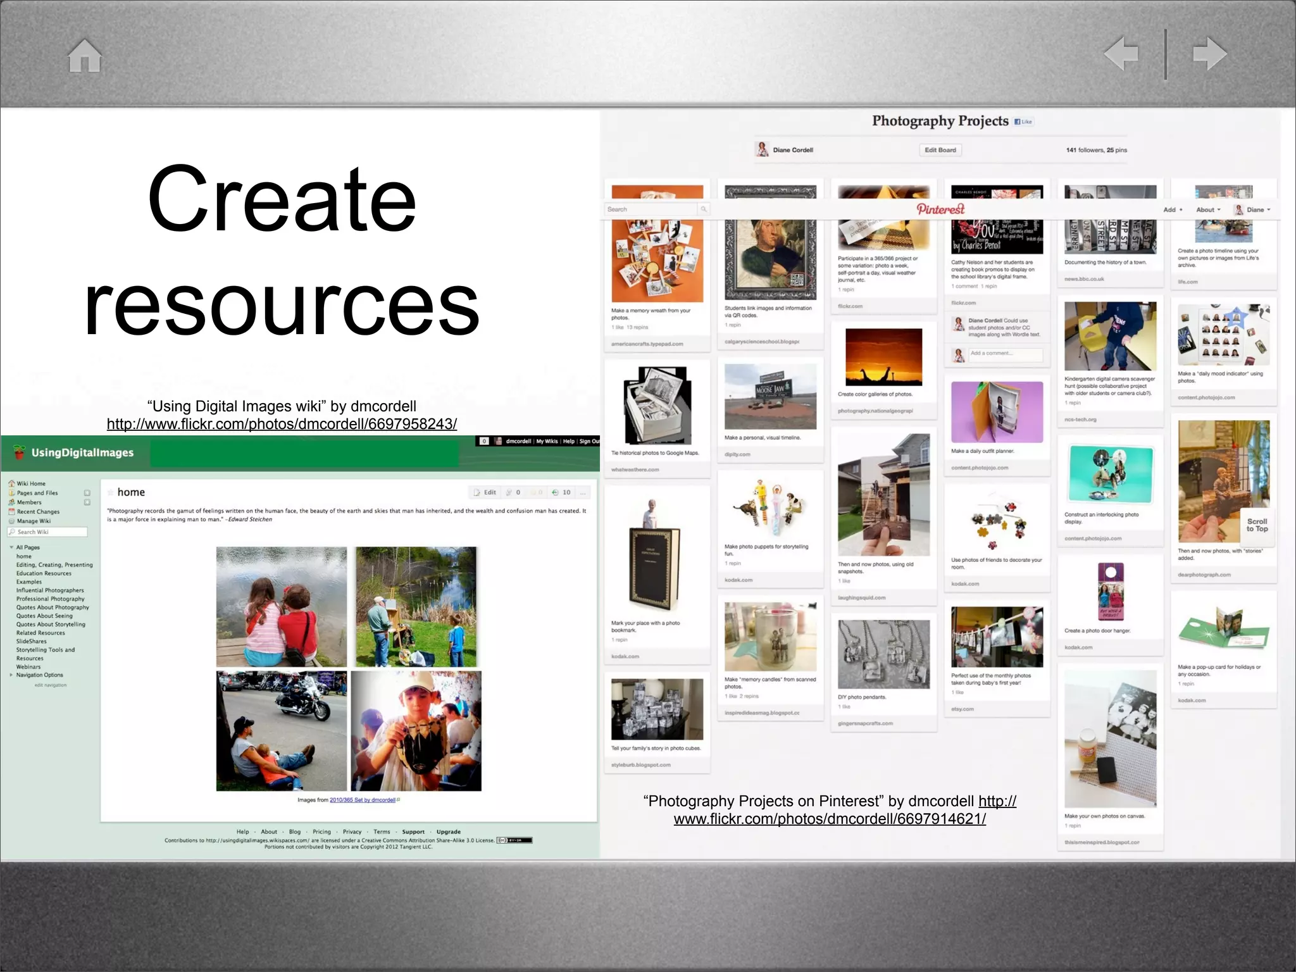Click the UsingDigitalImages plant logo
Viewport: 1296px width, 972px height.
coord(19,451)
